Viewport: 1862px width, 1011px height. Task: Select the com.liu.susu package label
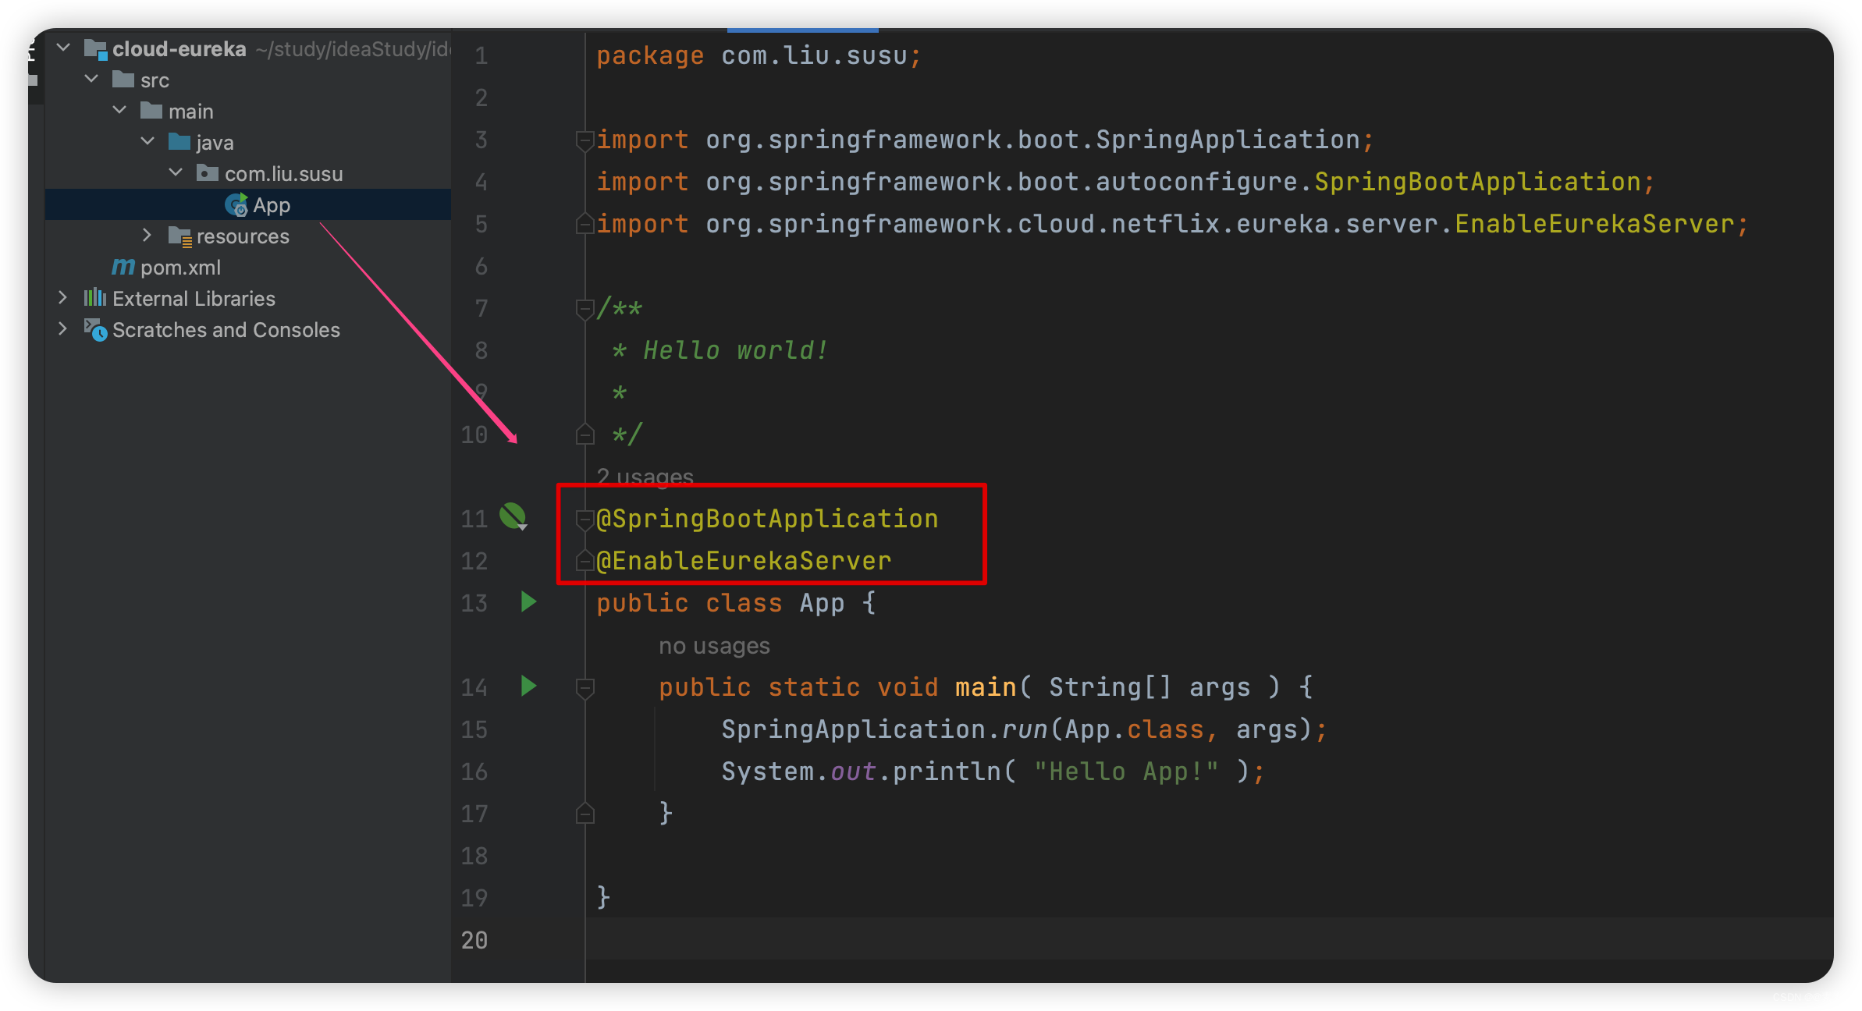point(284,174)
